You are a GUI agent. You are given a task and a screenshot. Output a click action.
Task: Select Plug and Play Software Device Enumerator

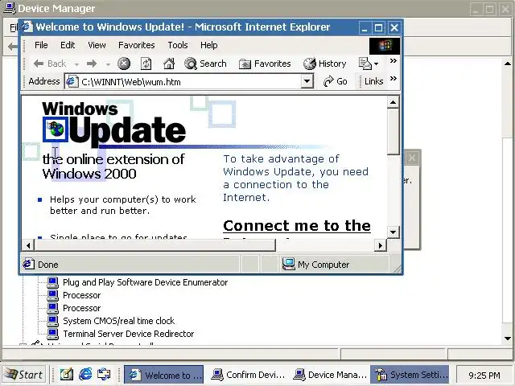[x=145, y=282]
